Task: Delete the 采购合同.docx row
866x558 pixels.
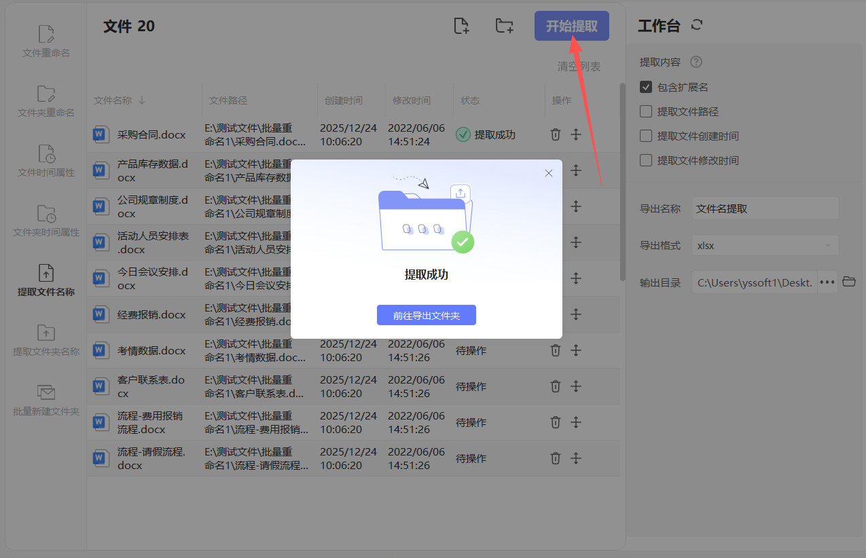Action: tap(555, 134)
